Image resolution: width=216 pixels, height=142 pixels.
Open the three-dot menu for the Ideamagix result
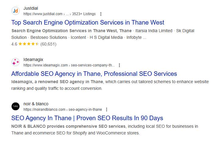point(119,65)
